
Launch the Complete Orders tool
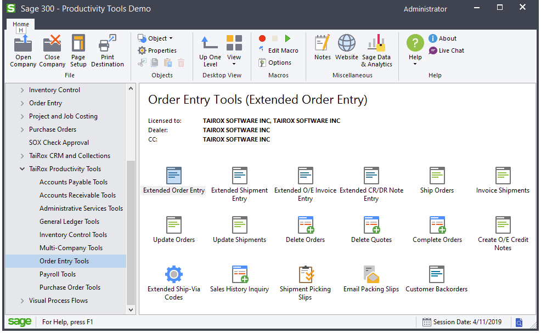[437, 224]
